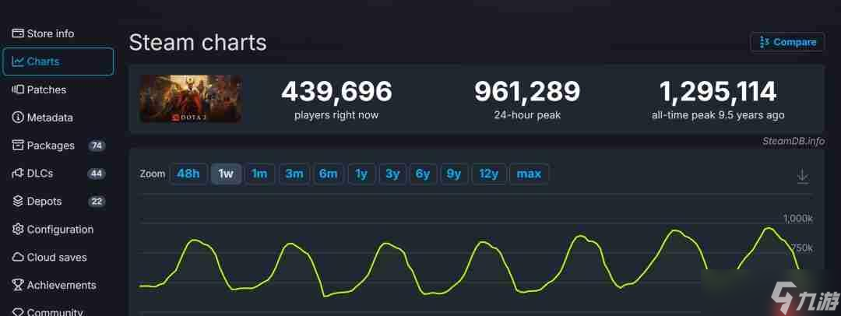
Task: Show maximum history with max button
Action: pos(529,174)
